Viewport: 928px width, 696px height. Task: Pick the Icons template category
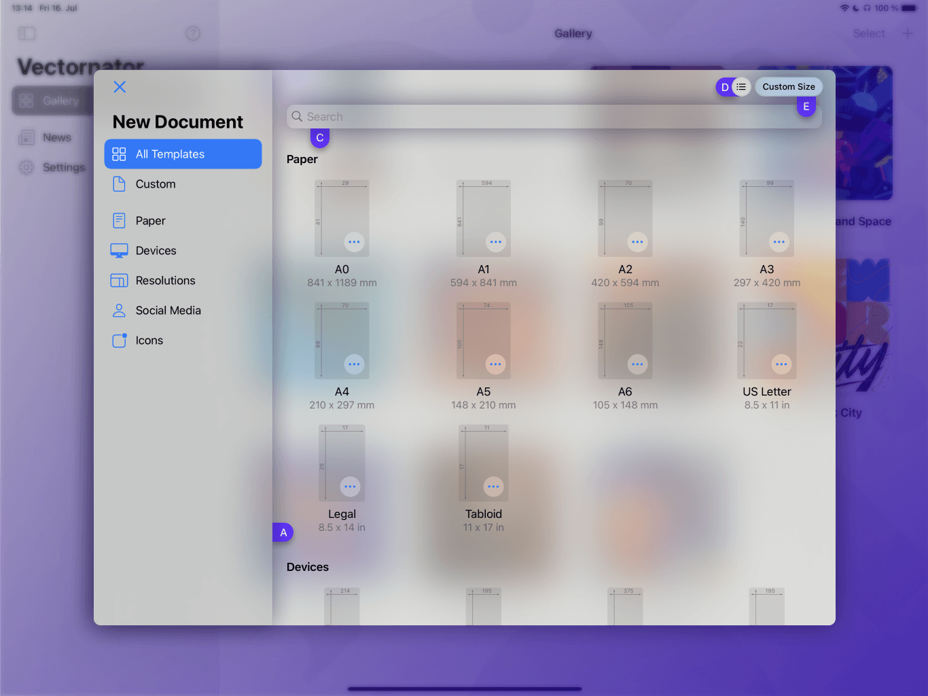tap(183, 341)
